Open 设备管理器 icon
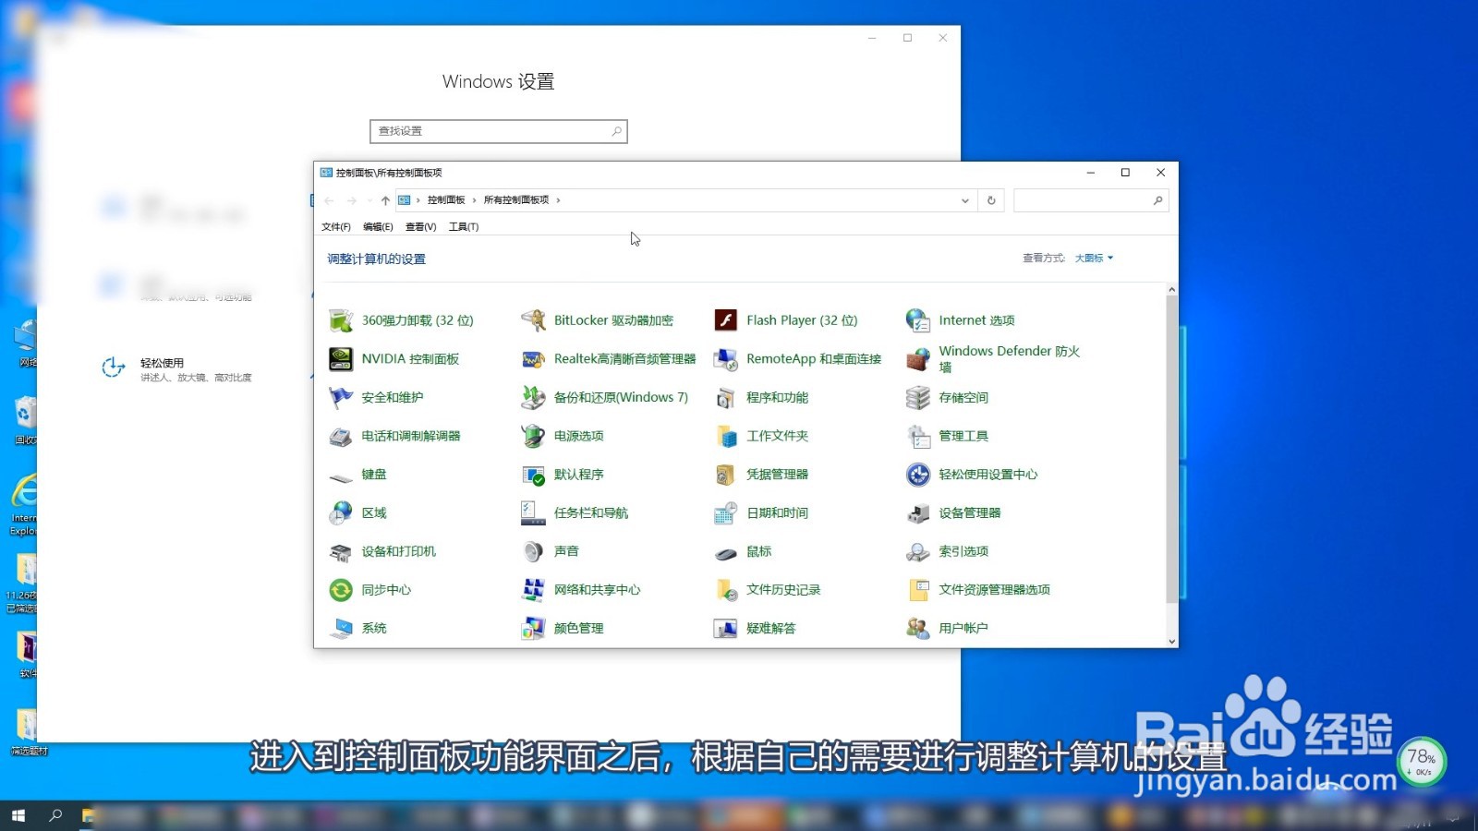 [918, 513]
